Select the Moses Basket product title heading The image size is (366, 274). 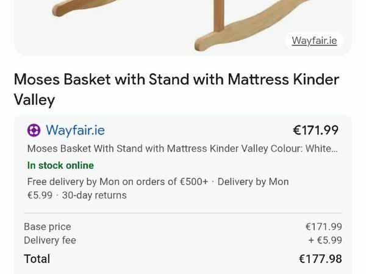(176, 89)
